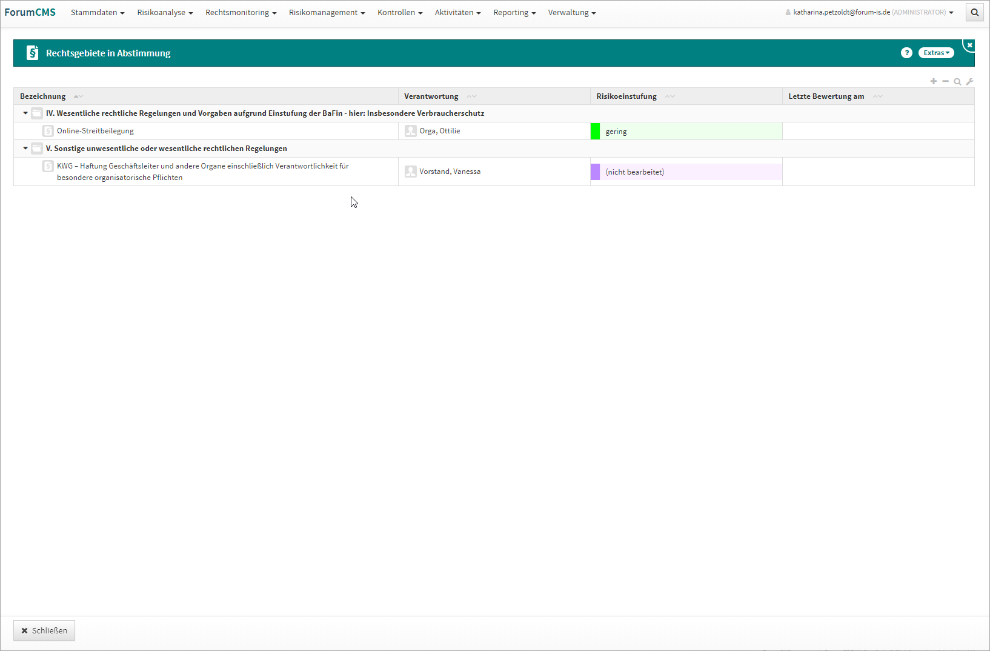Collapse the IV. Wesentliche rechtliche Regelungen group
The image size is (990, 651).
pyautogui.click(x=25, y=113)
